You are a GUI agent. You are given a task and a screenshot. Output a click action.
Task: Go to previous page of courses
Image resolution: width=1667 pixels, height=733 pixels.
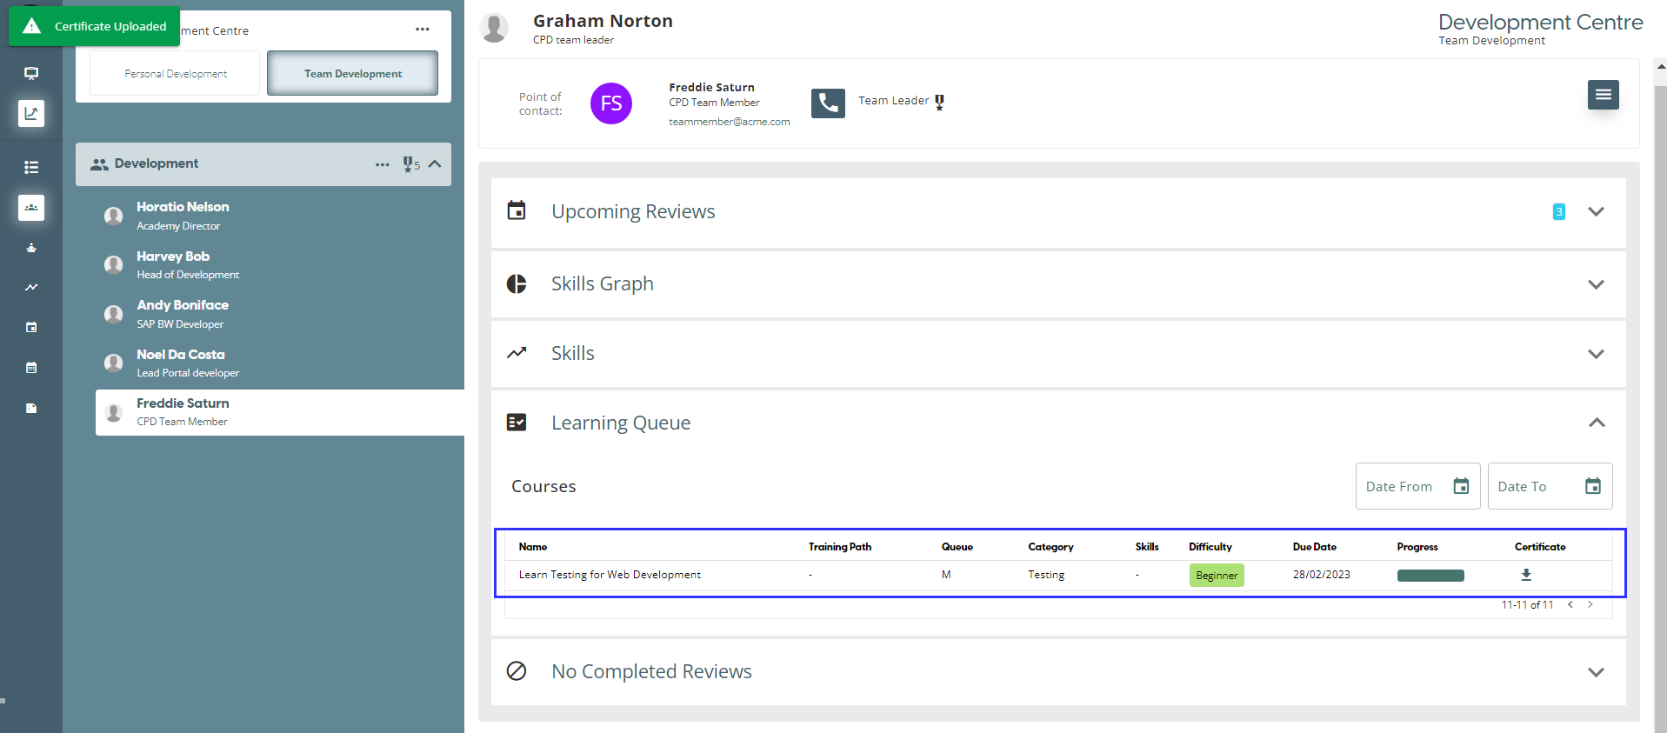click(1570, 604)
